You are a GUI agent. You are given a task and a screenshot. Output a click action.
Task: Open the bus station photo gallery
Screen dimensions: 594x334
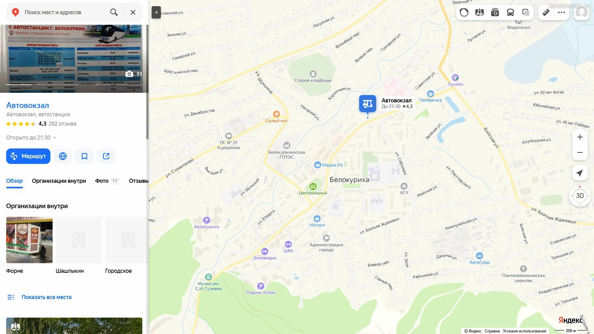point(74,59)
